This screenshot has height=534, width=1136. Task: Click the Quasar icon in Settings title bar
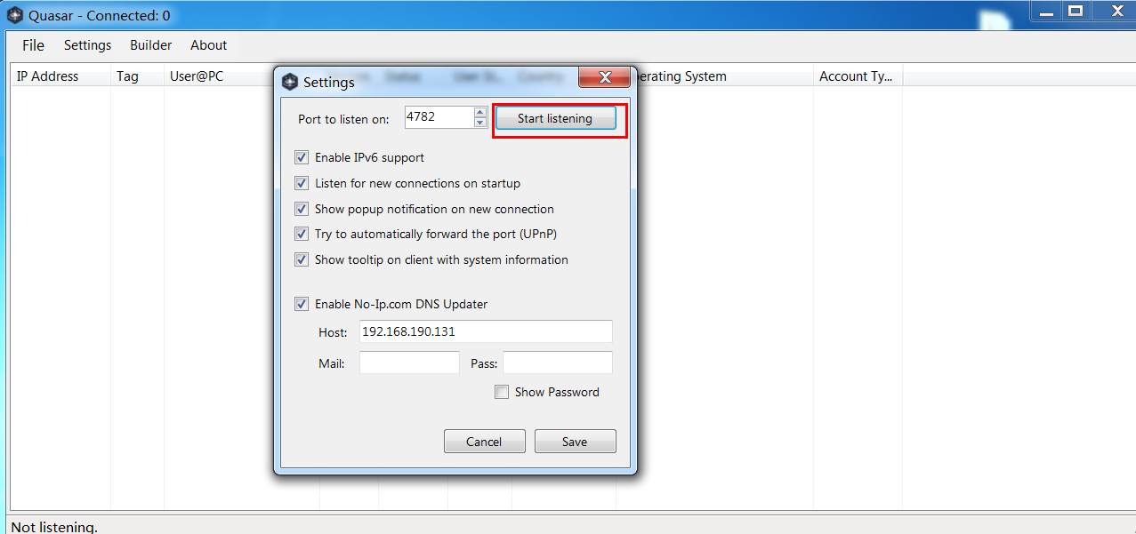[290, 82]
